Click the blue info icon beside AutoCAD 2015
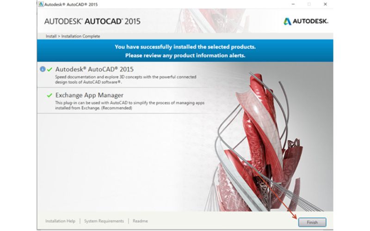The height and width of the screenshot is (231, 370). click(43, 69)
